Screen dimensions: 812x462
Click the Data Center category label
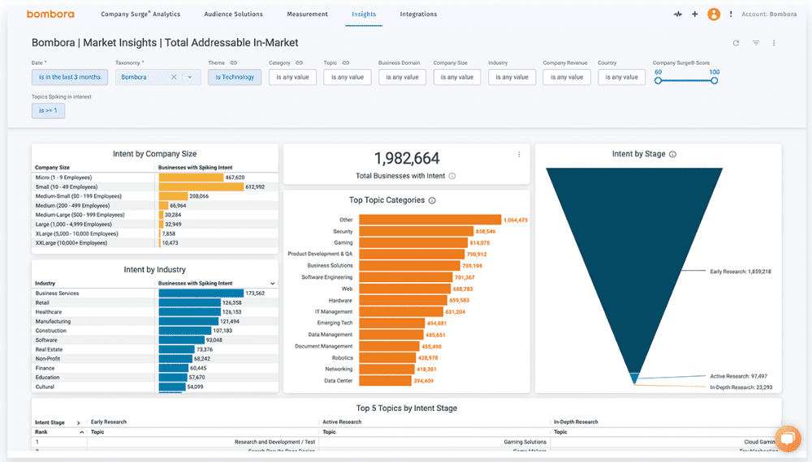[338, 380]
